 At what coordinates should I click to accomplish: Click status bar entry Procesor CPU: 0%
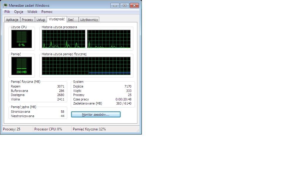point(48,129)
